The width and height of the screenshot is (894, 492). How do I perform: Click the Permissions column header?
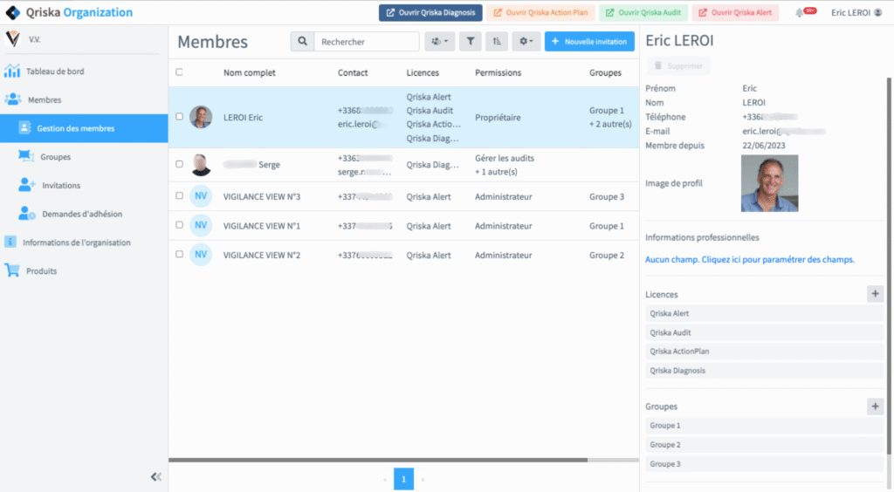point(499,72)
